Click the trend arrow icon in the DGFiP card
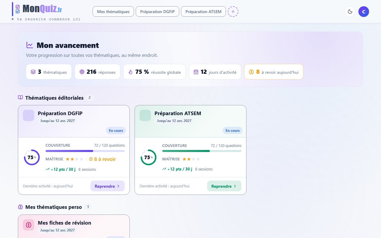Screen dimensions: 381x238 [x=48, y=169]
